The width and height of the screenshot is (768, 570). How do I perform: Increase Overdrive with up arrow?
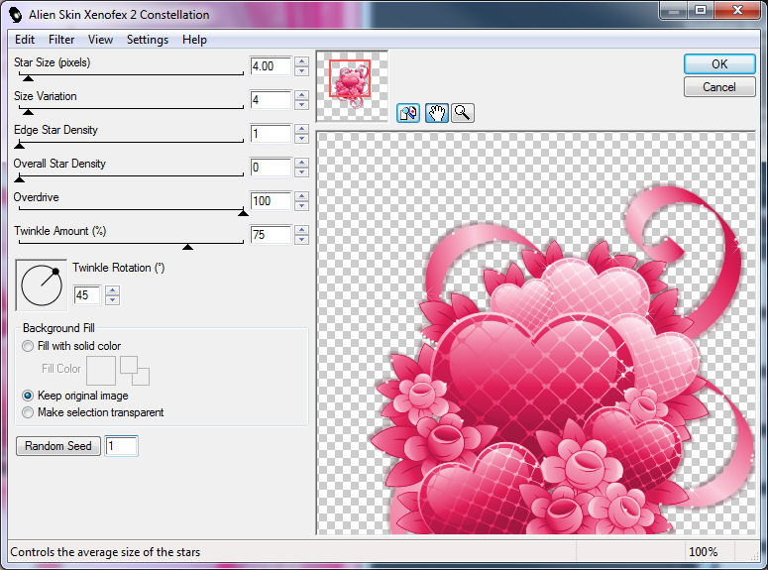301,196
